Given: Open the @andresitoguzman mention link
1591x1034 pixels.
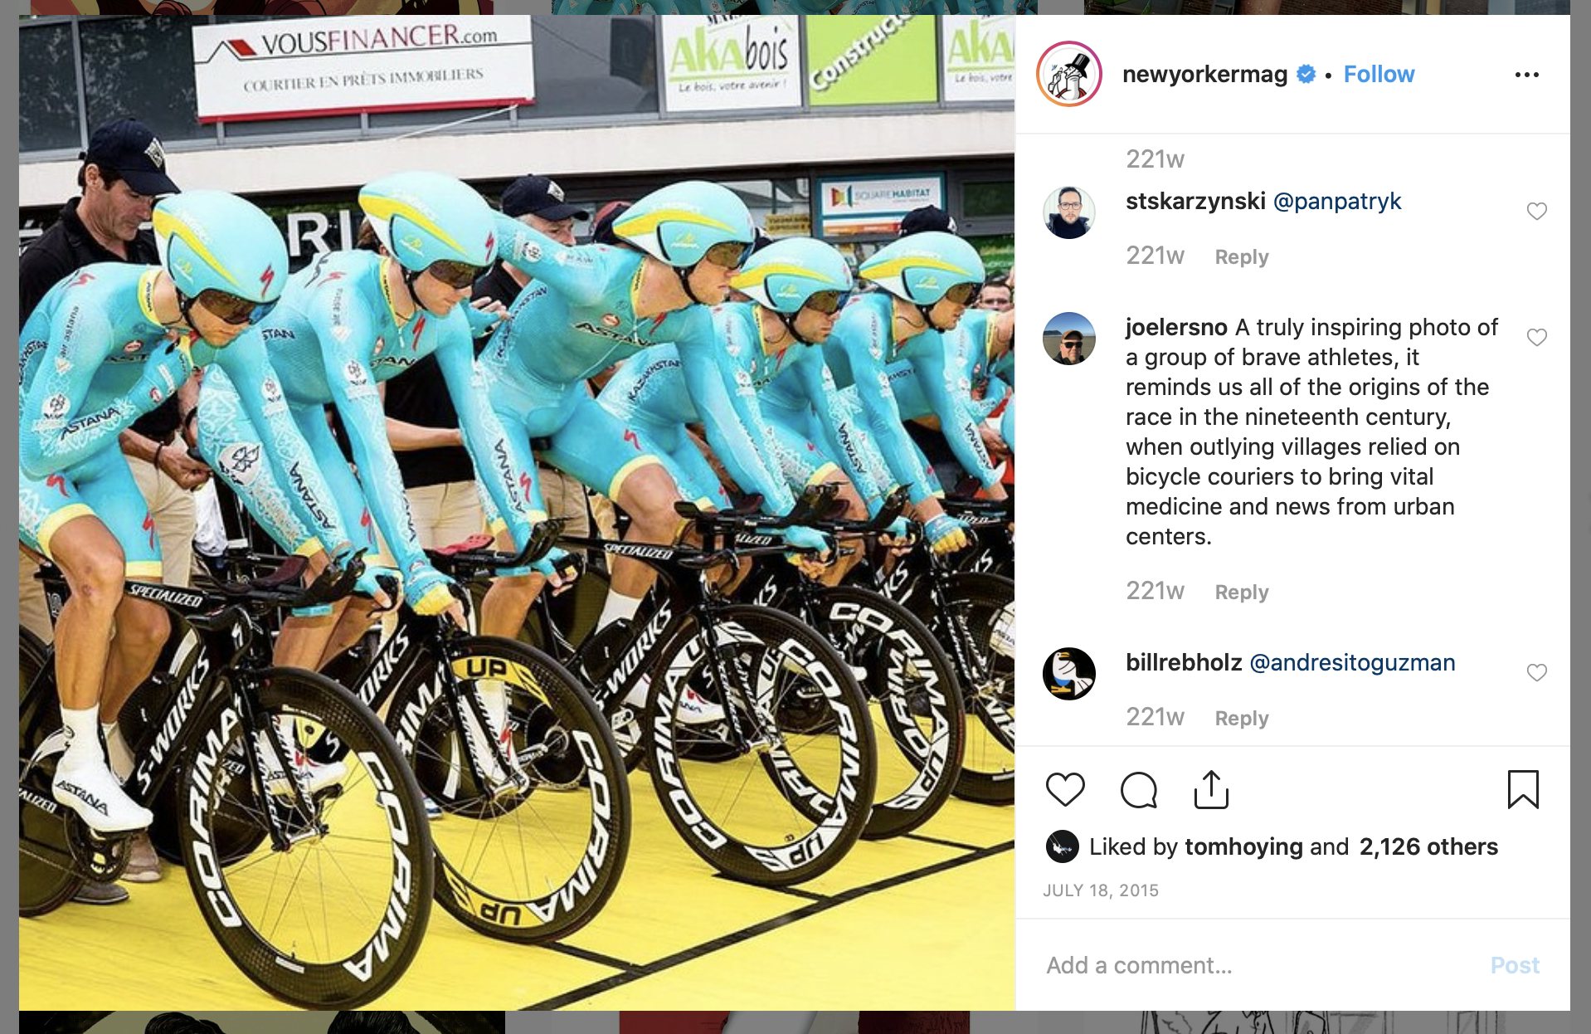Looking at the screenshot, I should (1352, 662).
